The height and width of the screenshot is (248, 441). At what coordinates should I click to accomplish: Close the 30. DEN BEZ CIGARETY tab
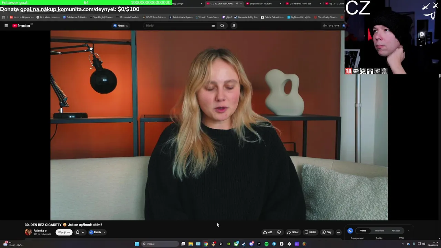241,3
